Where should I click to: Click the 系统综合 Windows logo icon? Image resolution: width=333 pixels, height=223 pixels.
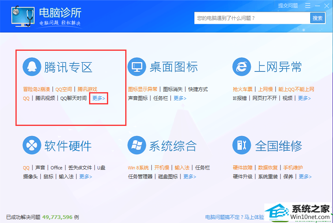coord(137,145)
